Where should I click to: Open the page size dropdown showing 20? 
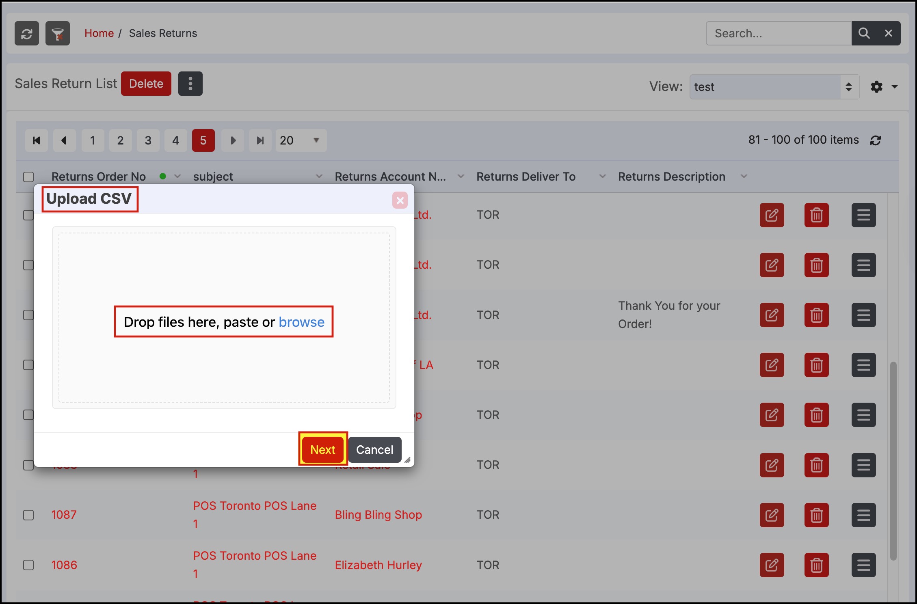coord(301,140)
